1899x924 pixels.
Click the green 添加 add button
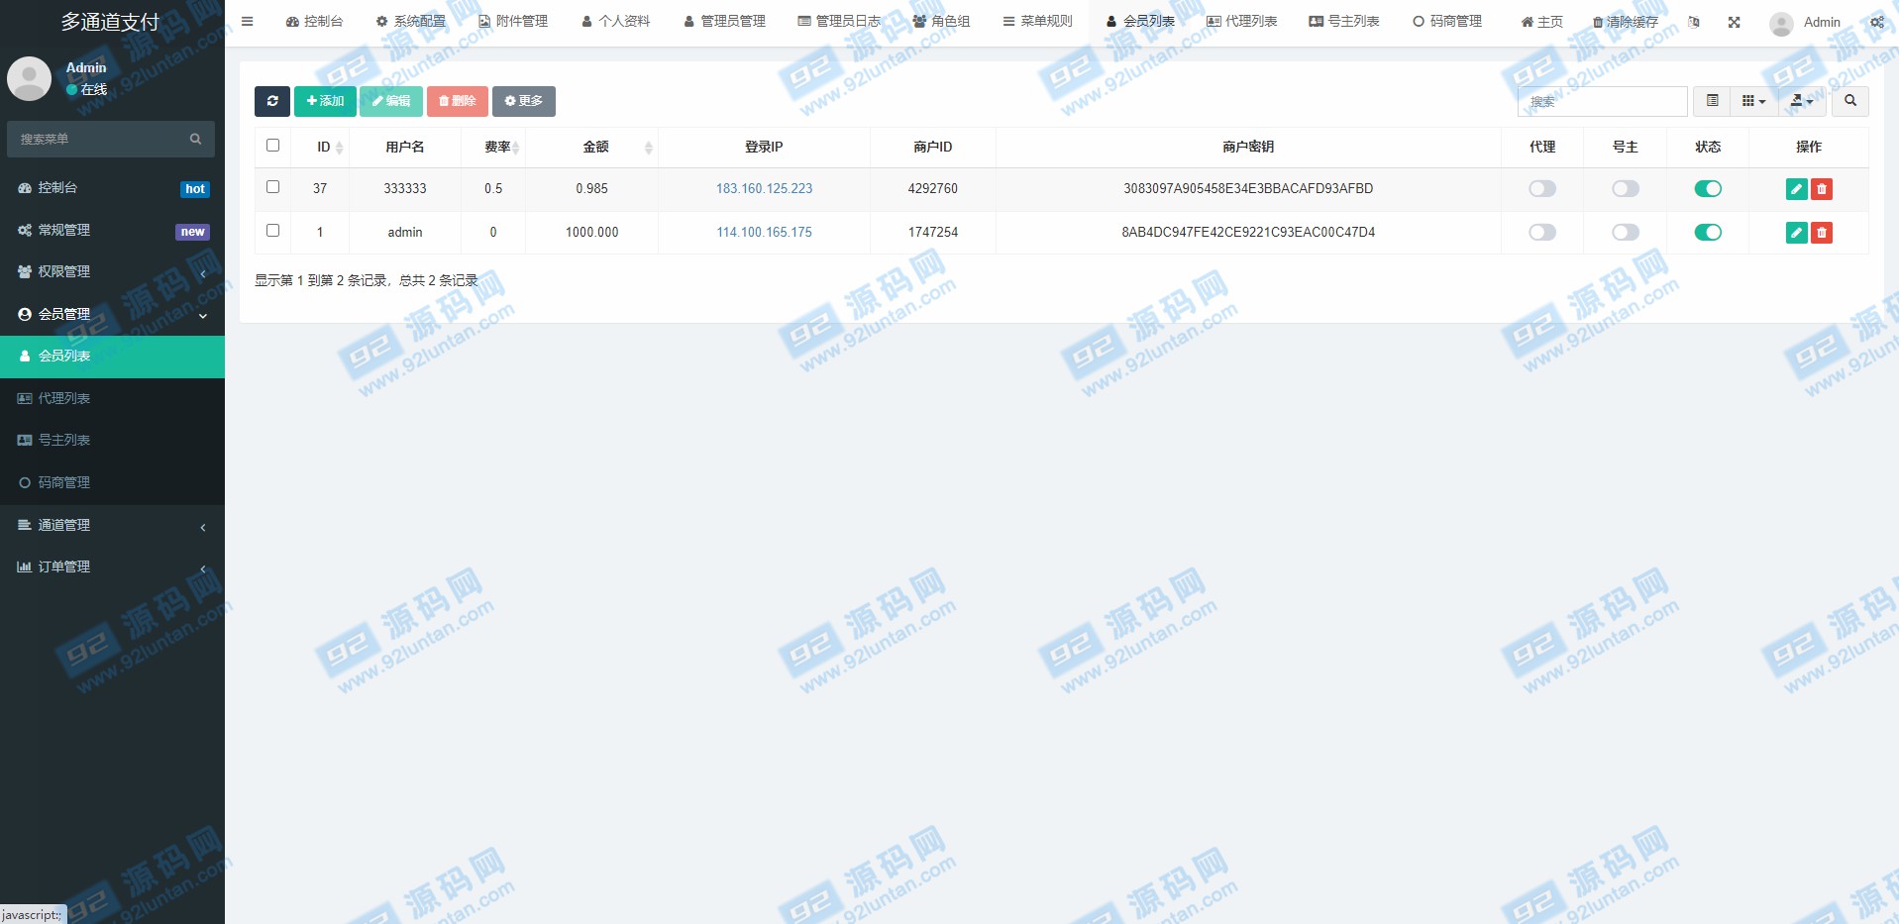[325, 101]
